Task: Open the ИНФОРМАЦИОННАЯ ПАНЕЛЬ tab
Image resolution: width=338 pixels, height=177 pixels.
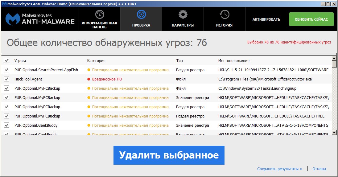Action: coord(100,19)
